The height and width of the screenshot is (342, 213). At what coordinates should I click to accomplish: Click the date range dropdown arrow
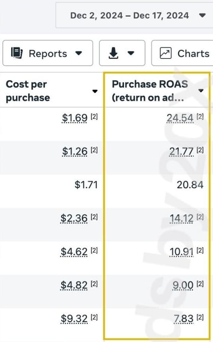(203, 15)
